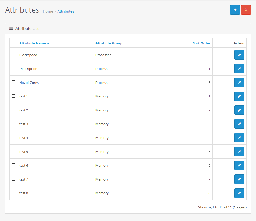Open the Attributes breadcrumb link
This screenshot has height=221, width=256.
tap(66, 11)
